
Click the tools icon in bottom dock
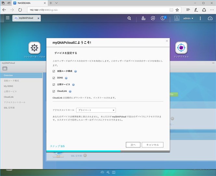point(108,172)
